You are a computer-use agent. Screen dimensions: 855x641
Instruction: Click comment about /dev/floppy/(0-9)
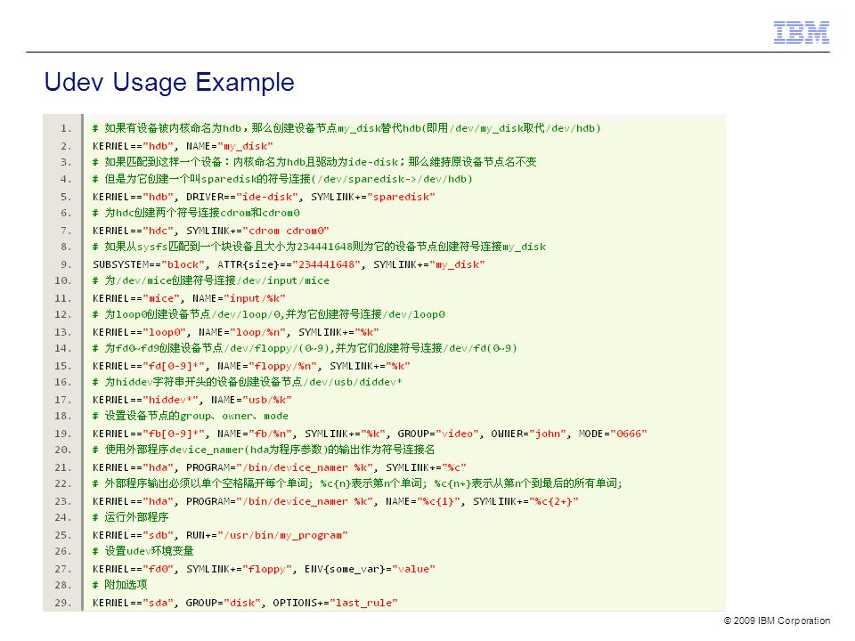click(x=305, y=348)
